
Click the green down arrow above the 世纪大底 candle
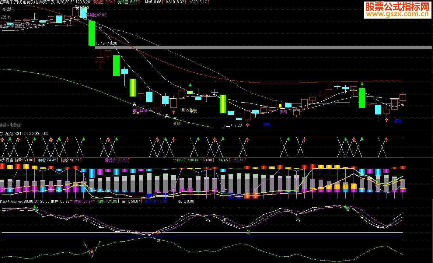190,85
